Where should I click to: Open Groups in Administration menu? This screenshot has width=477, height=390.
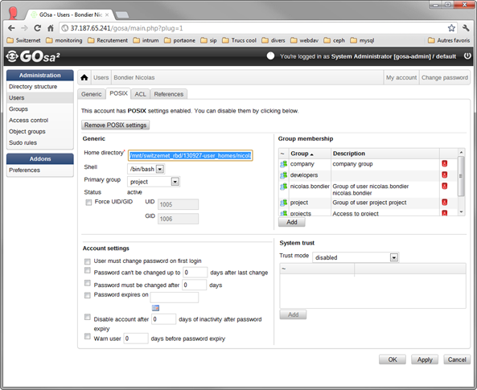[40, 109]
